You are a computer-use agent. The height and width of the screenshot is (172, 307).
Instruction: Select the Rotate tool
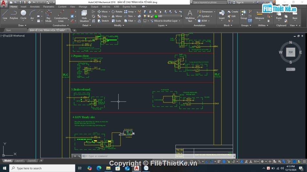coord(117,12)
